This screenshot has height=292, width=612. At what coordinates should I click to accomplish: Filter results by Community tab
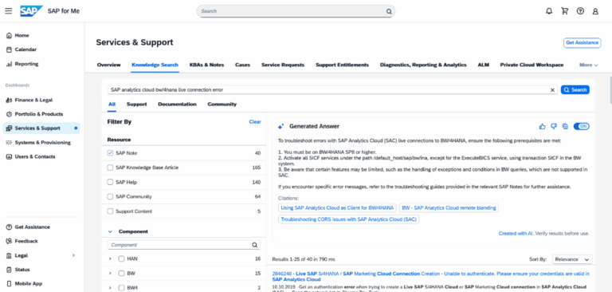point(222,105)
